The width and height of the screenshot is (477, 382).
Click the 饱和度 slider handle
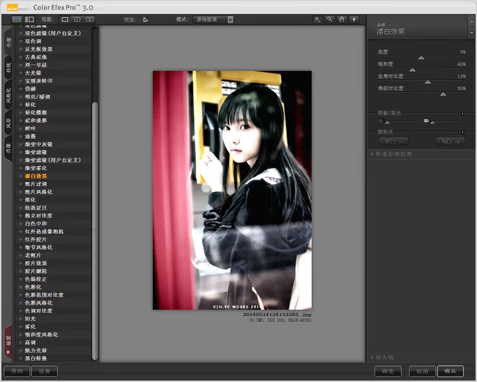412,70
